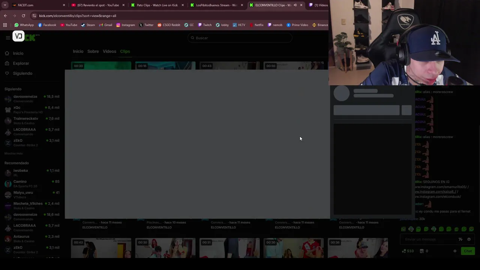Expand the Mostrar más following list
Image resolution: width=480 pixels, height=270 pixels.
click(13, 153)
